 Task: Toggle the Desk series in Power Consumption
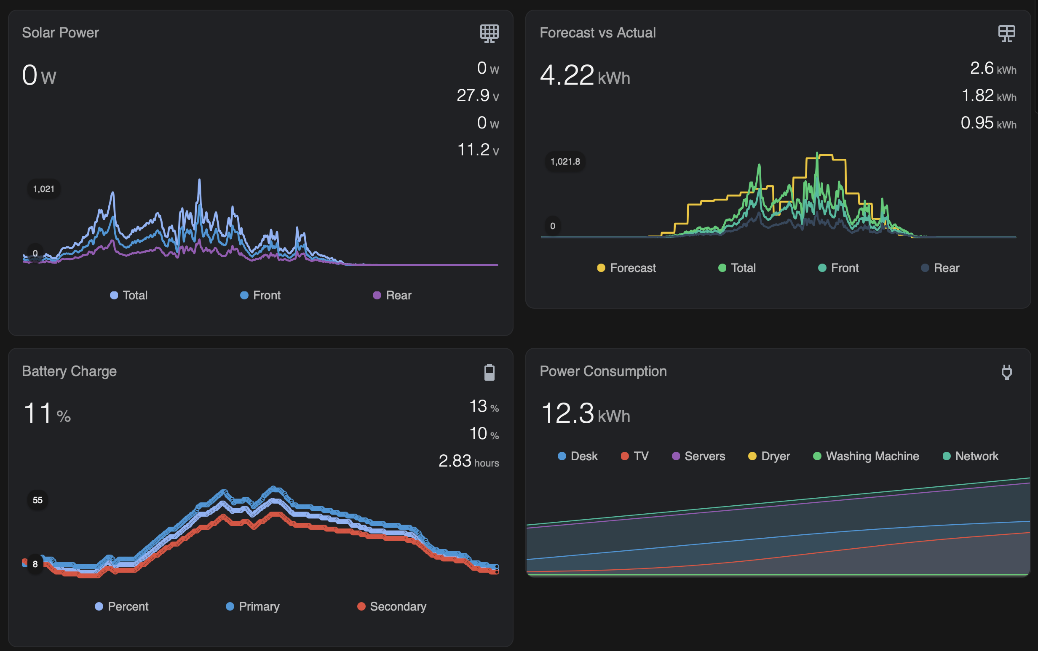pos(577,456)
